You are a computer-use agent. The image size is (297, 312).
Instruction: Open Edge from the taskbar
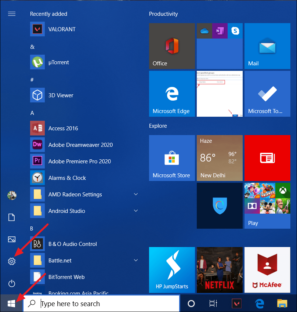260,304
